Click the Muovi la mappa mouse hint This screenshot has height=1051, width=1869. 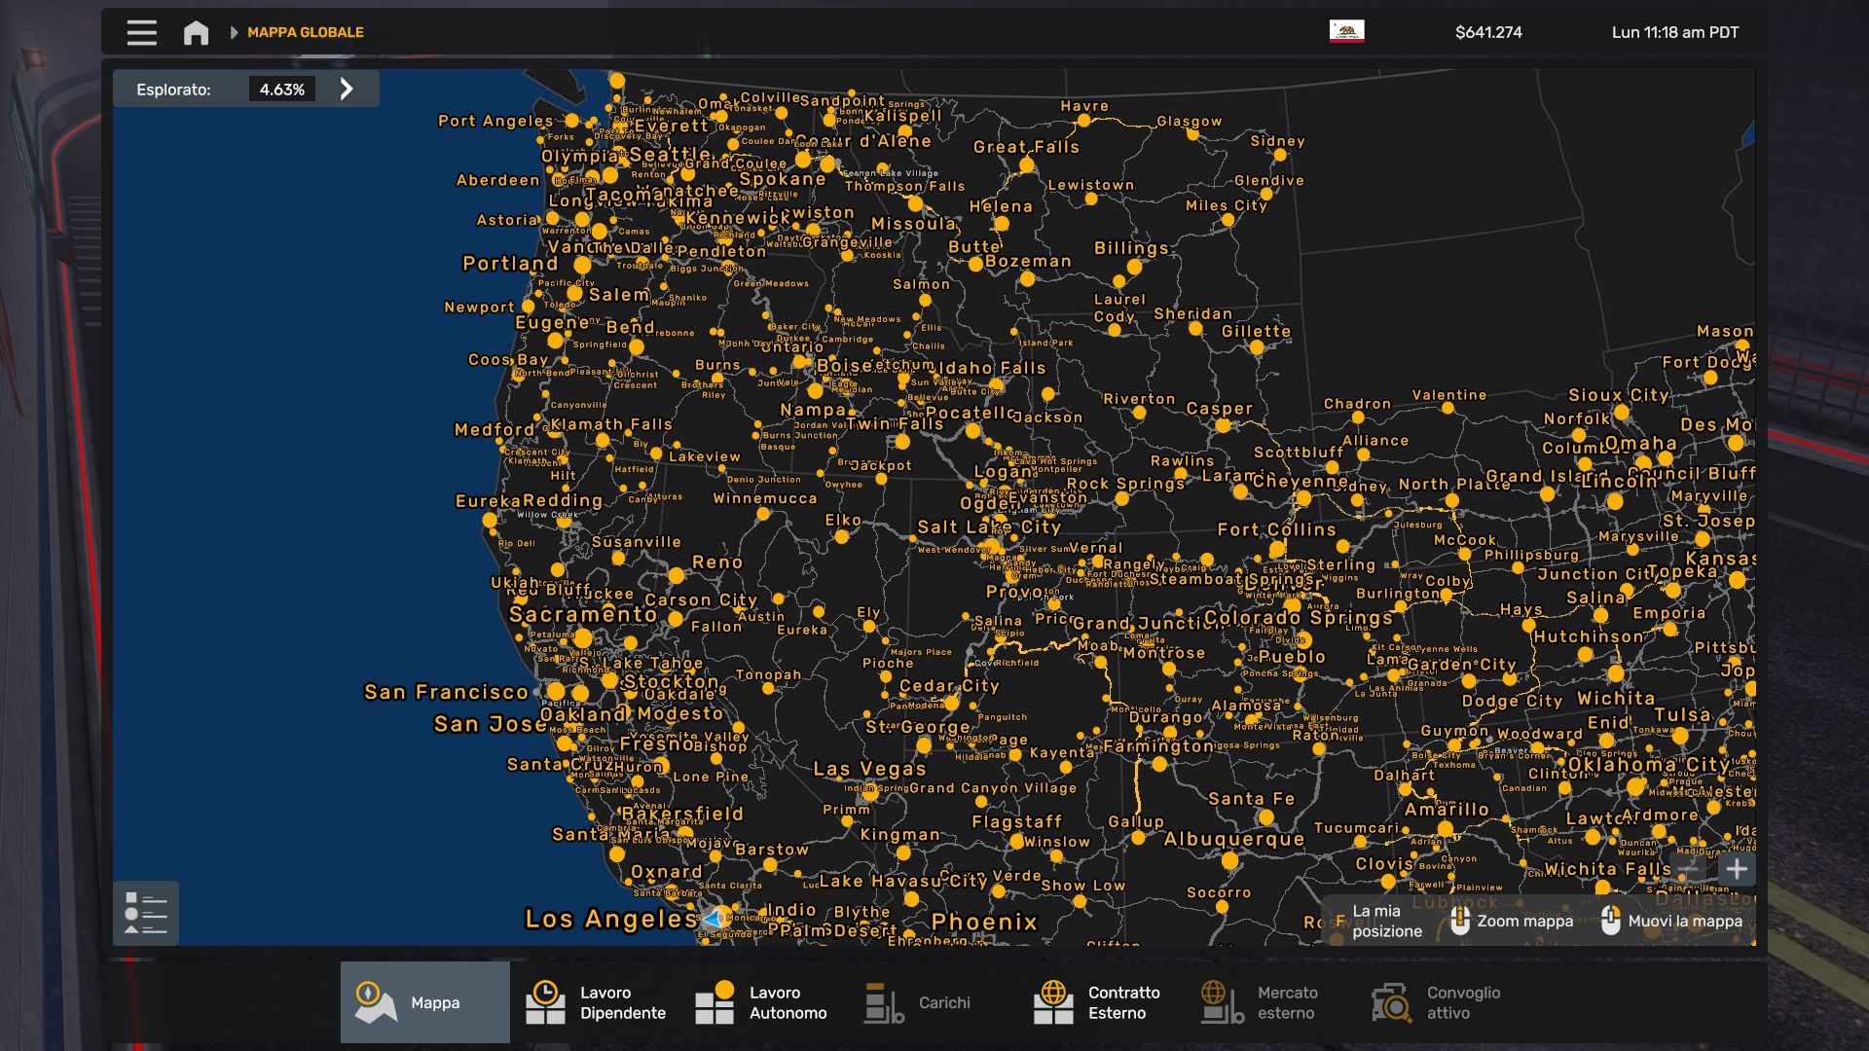[1671, 921]
